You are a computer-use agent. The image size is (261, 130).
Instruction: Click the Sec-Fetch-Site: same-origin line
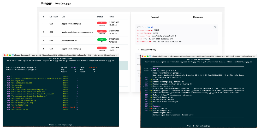pos(165,102)
